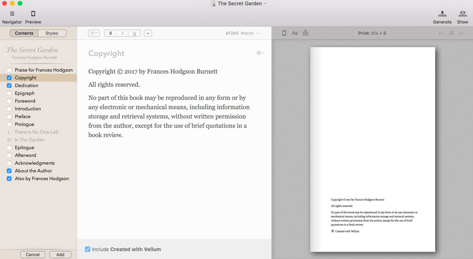Select The Secret Garden book title heading
473x259 pixels.
click(32, 50)
